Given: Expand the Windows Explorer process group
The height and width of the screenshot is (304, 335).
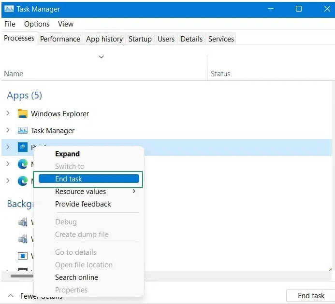Looking at the screenshot, I should 8,114.
